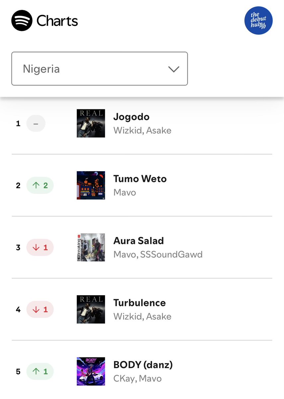Click the Spotify logo icon

pos(22,21)
